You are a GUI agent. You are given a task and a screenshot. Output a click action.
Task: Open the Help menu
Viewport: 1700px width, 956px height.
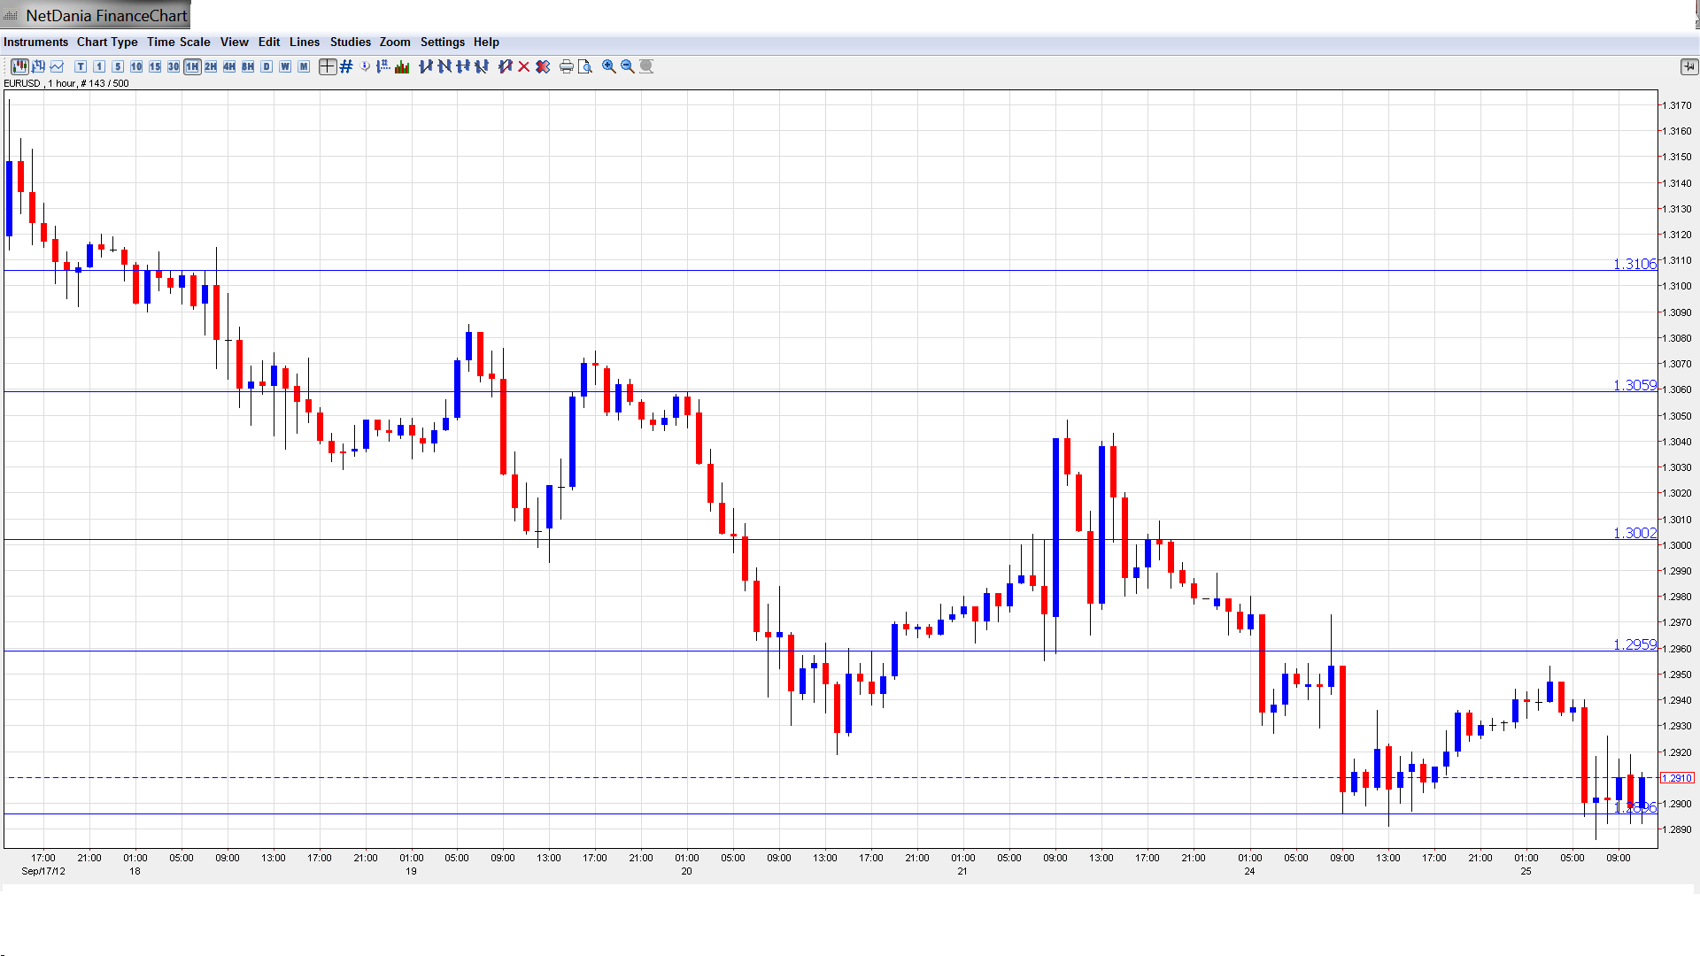[486, 42]
